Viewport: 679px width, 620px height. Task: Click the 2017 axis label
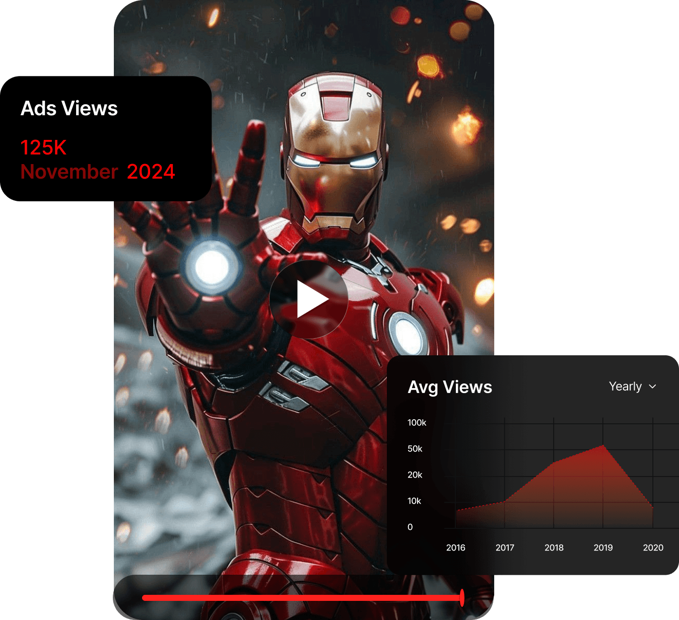(x=505, y=548)
